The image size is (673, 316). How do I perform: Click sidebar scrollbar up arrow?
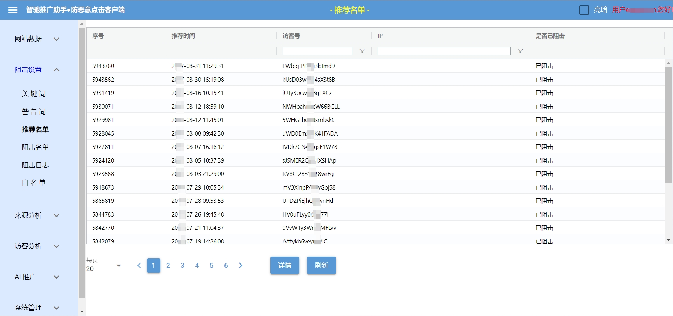[82, 24]
